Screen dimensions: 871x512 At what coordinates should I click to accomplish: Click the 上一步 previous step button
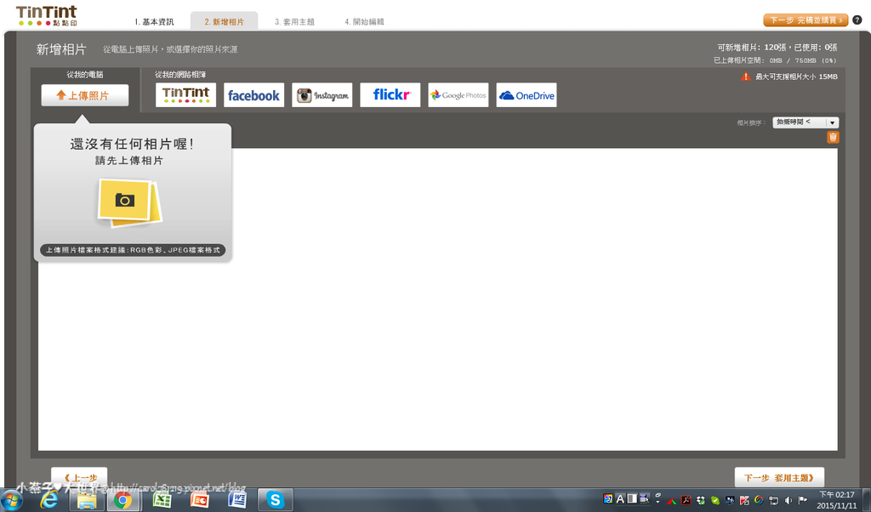79,477
